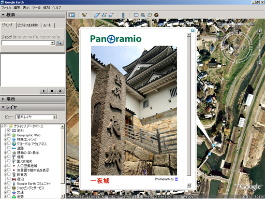Click the Panoramio logo in balloon
Screen dimensions: 265x199
pyautogui.click(x=116, y=39)
